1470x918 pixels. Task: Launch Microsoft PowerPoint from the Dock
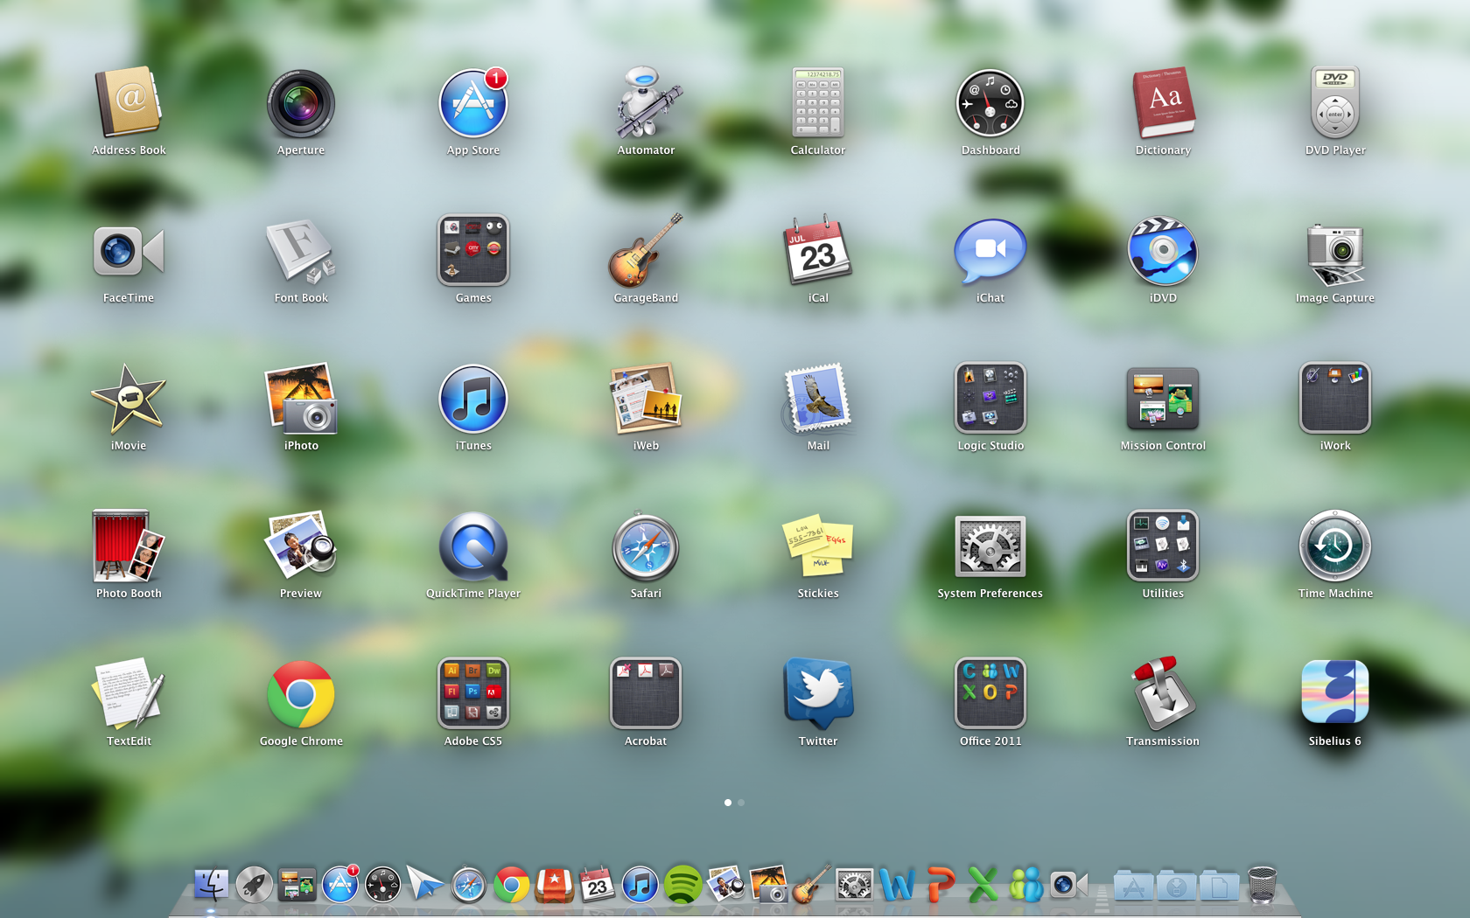tap(940, 886)
